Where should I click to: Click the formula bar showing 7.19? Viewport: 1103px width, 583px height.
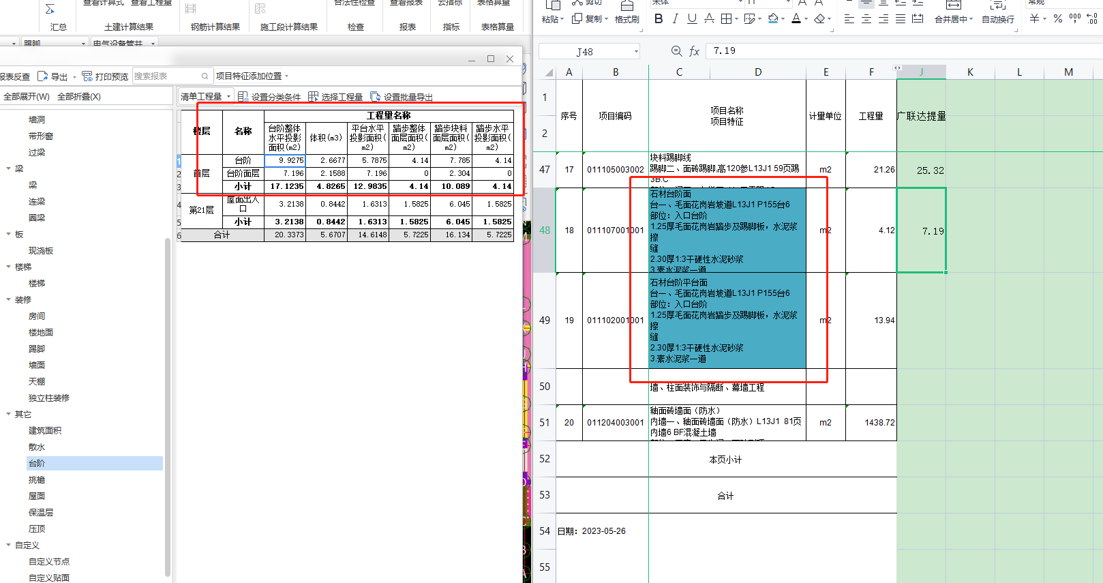903,51
